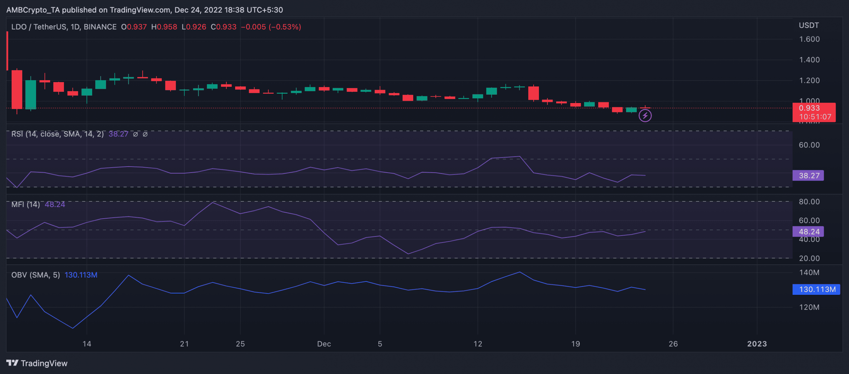Click the second circle-slash icon after RSI 38.27
The width and height of the screenshot is (849, 374).
145,134
